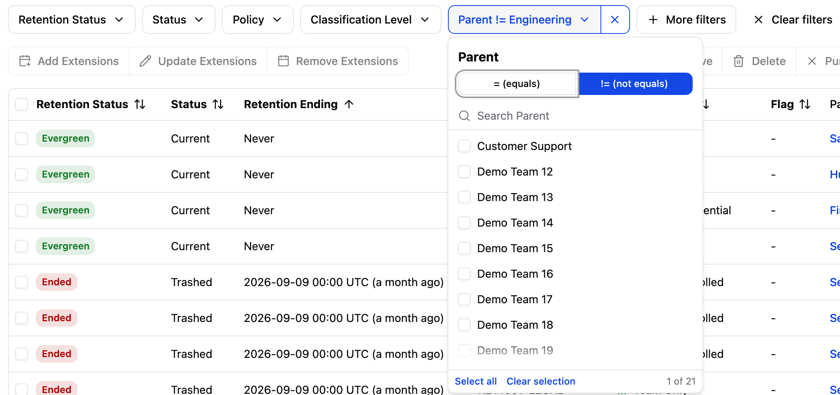This screenshot has width=840, height=395.
Task: Click the Remove Extensions calendar icon
Action: pos(283,61)
